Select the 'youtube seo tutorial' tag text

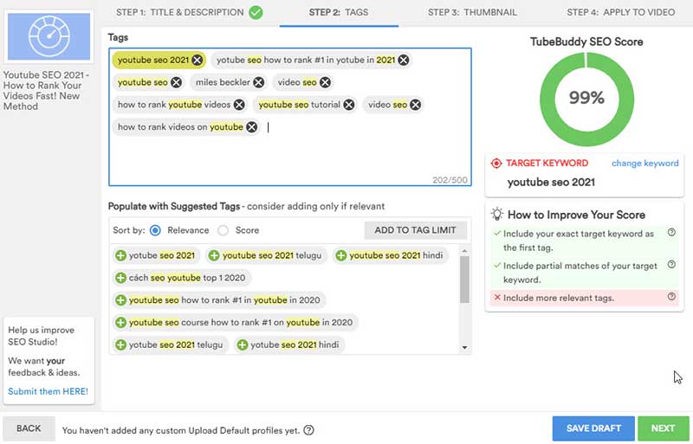point(299,105)
